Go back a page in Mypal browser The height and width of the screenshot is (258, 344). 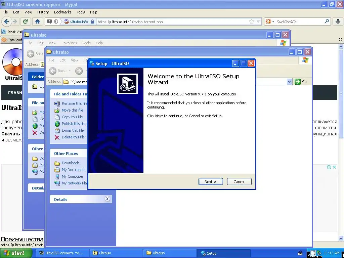[x=6, y=21]
